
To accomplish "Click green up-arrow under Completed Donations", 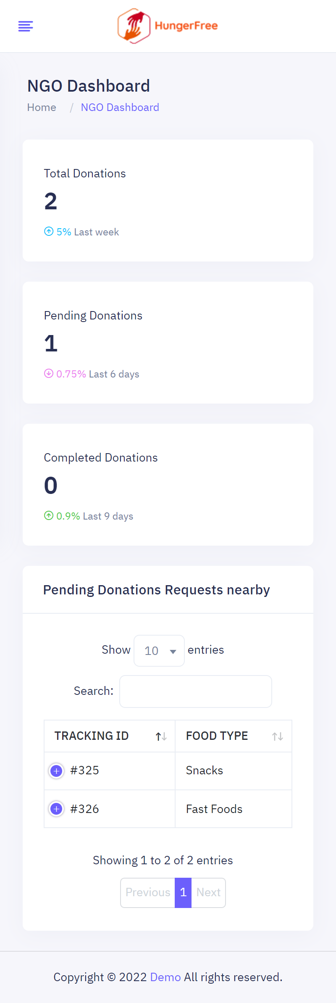I will tap(49, 516).
